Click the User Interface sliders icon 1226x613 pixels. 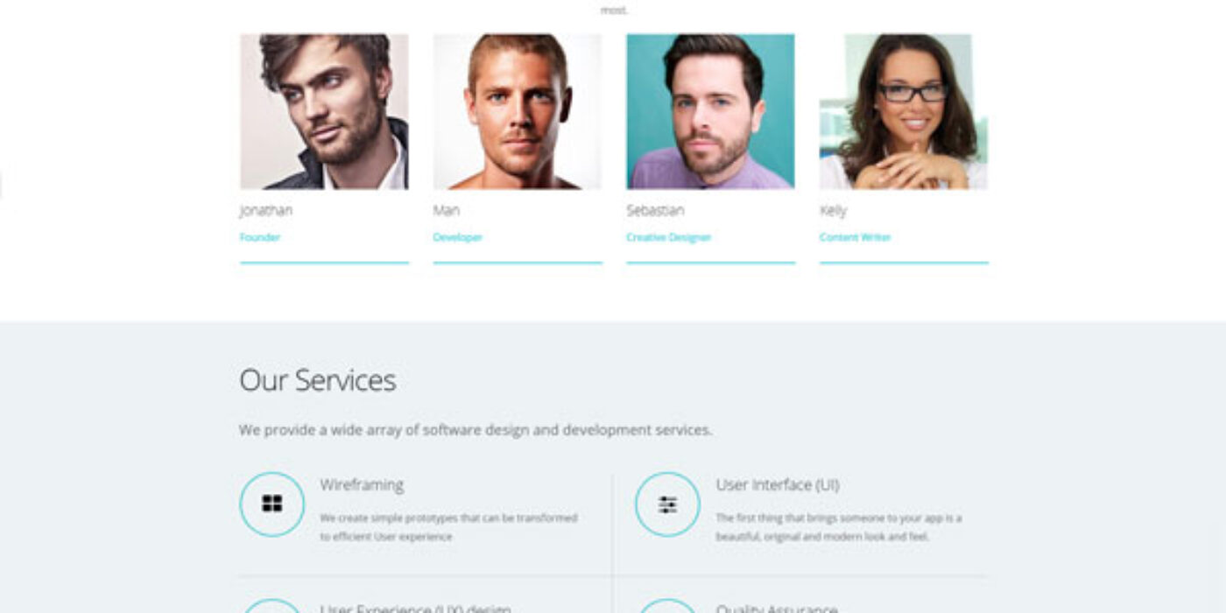(667, 504)
